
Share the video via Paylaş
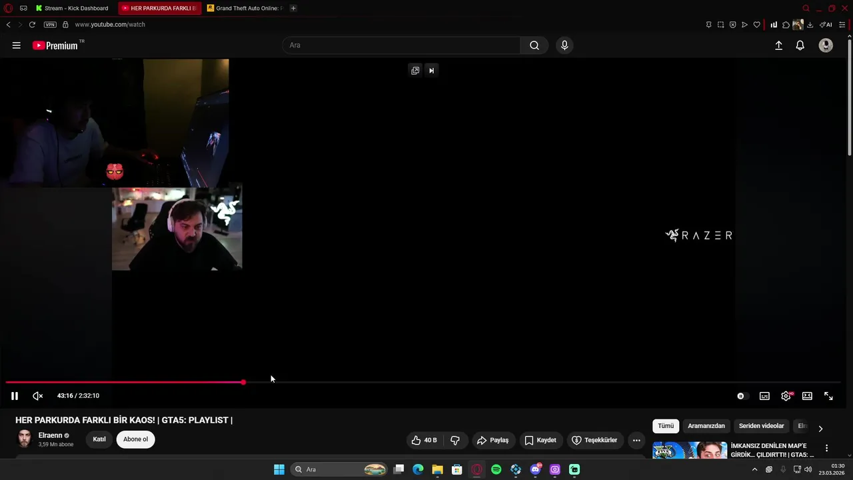pyautogui.click(x=492, y=440)
